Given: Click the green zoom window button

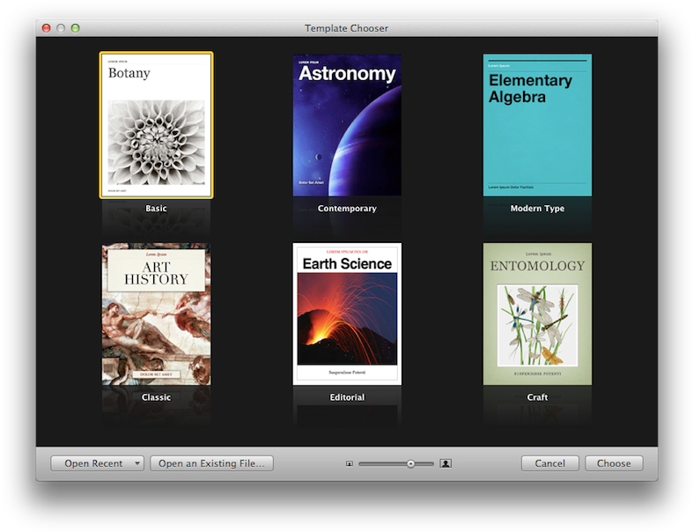Looking at the screenshot, I should [x=75, y=28].
